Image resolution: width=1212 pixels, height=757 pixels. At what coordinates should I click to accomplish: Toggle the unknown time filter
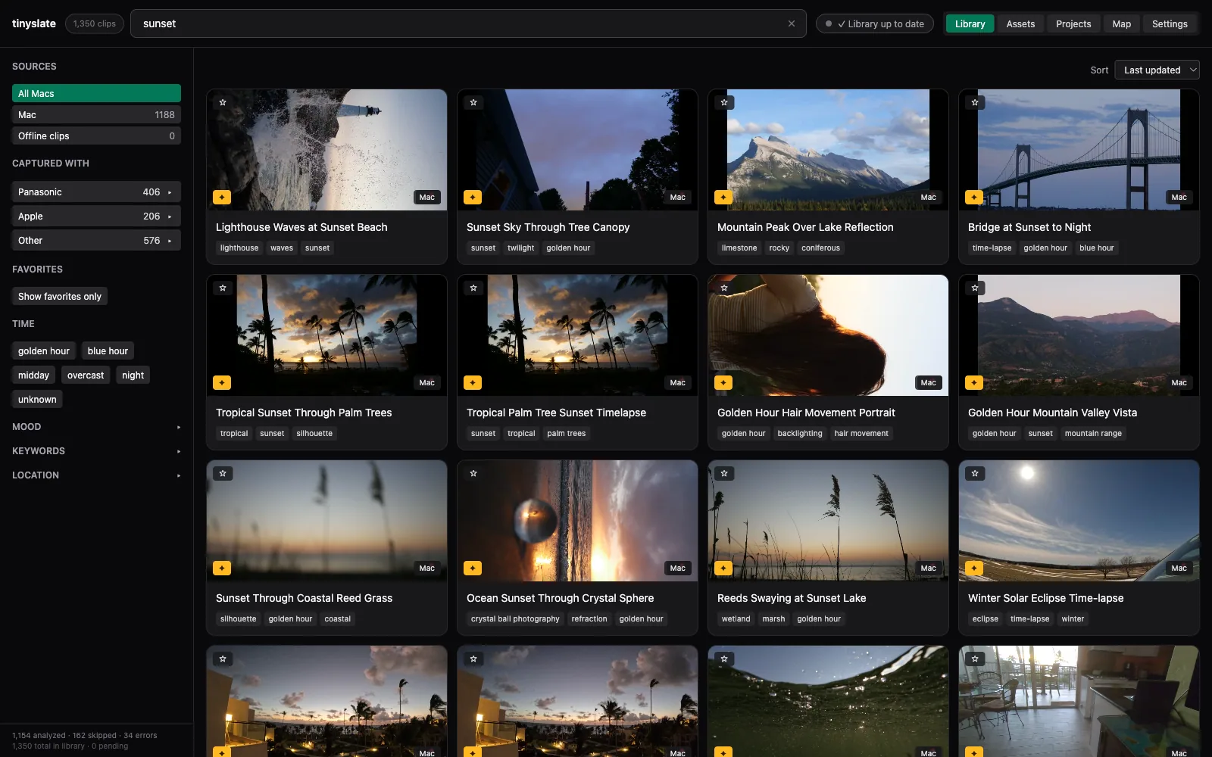pos(37,400)
